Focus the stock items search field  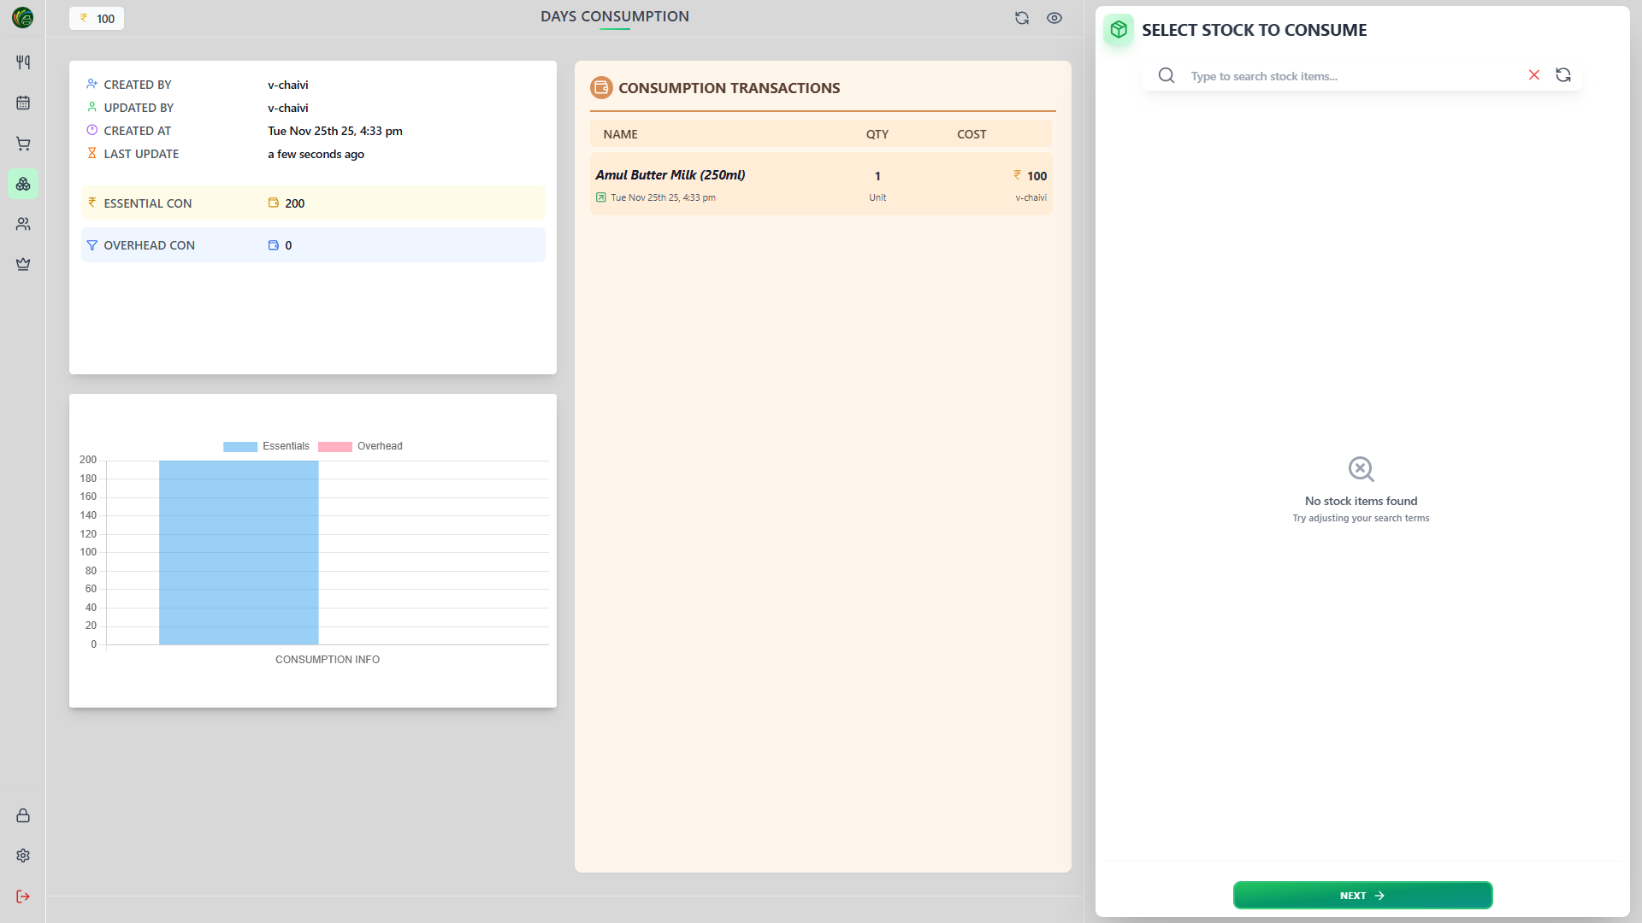pos(1351,76)
